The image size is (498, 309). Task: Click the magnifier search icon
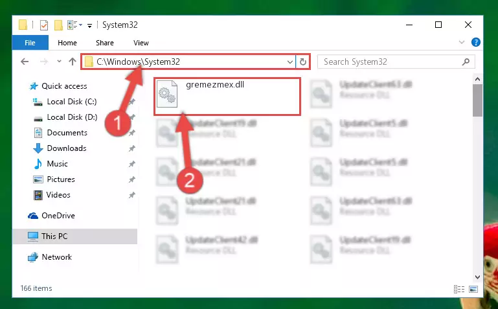click(x=466, y=62)
